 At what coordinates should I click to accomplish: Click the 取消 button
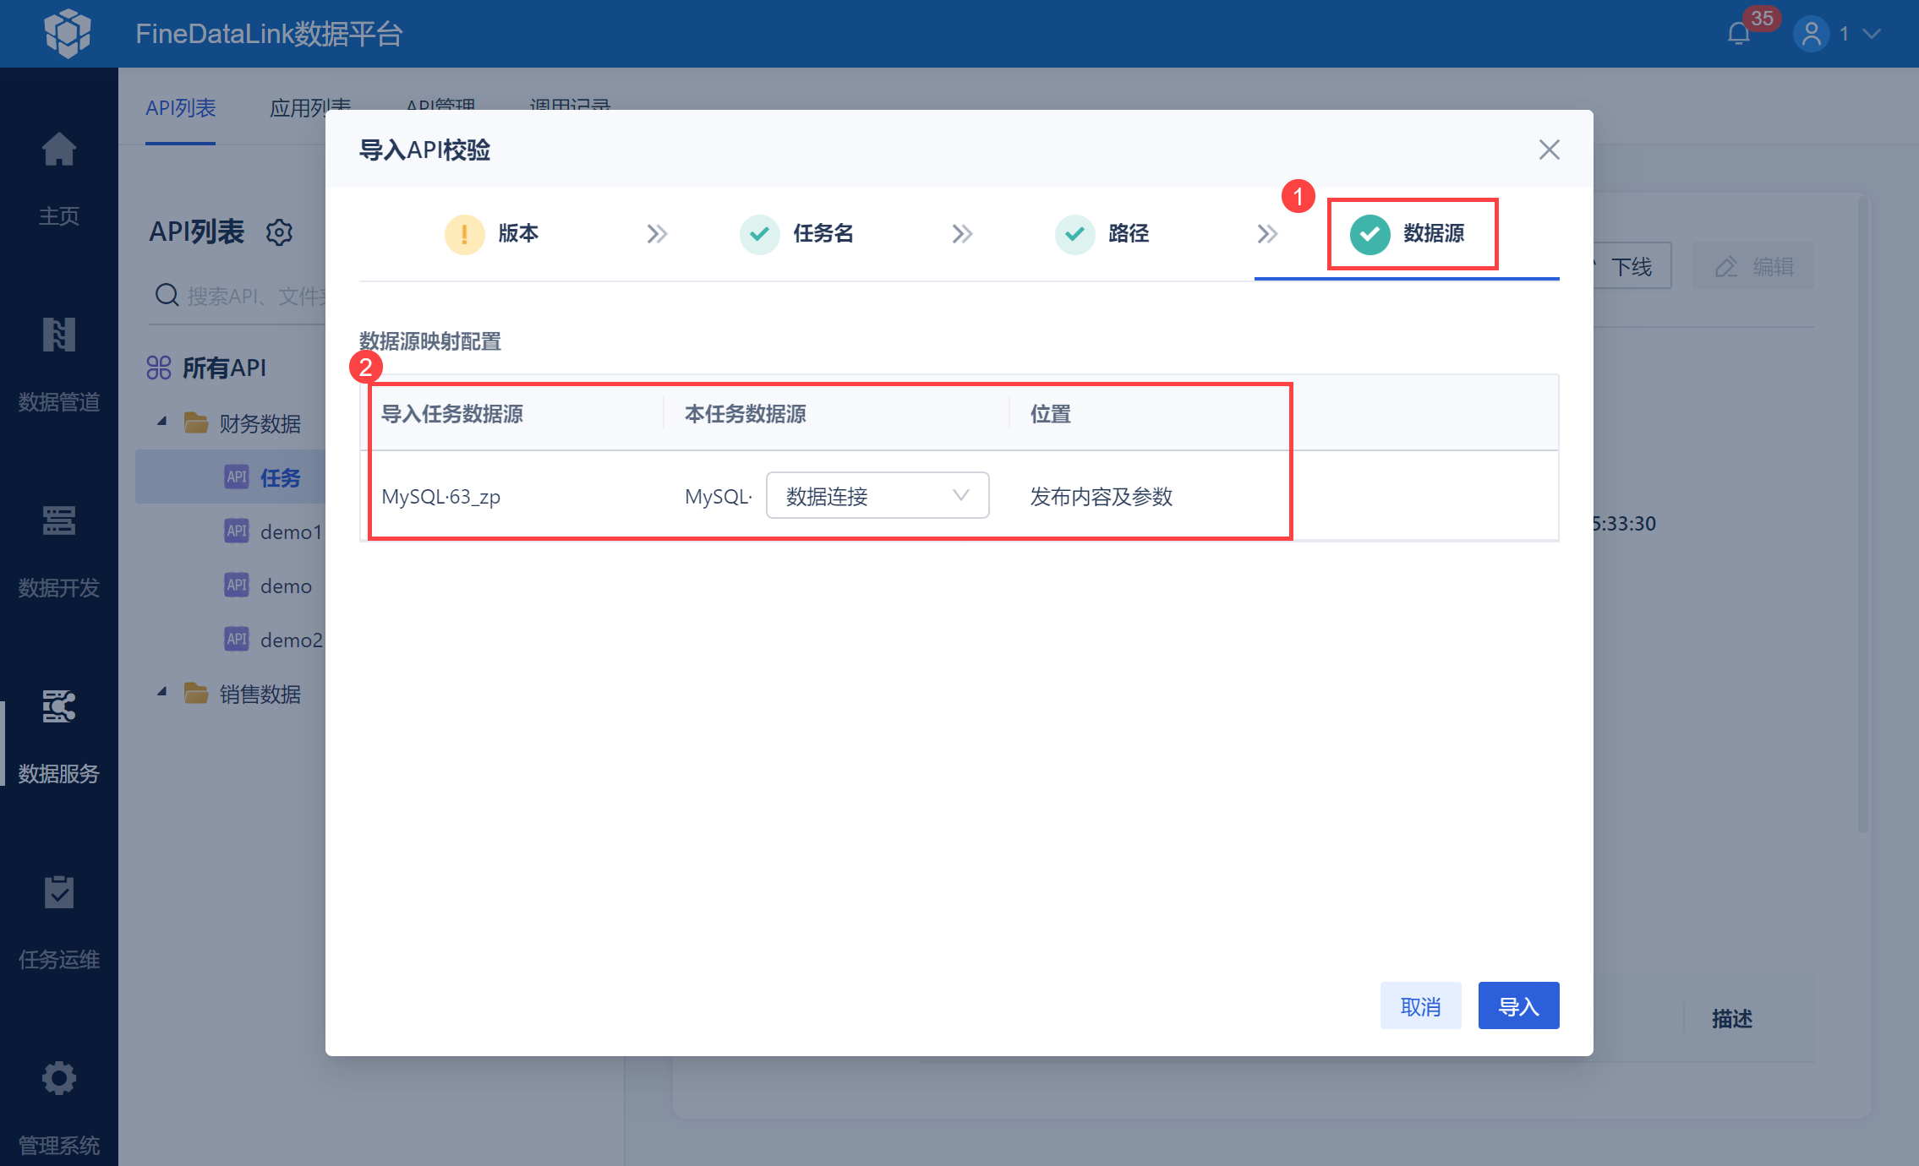[1420, 1005]
